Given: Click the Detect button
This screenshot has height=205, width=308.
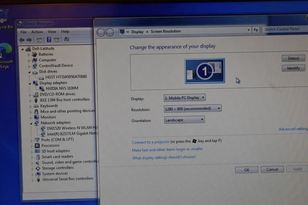Looking at the screenshot, I should click(294, 58).
